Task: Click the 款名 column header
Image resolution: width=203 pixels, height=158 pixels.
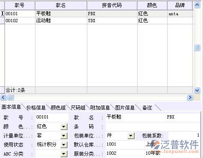Action: pos(61,5)
